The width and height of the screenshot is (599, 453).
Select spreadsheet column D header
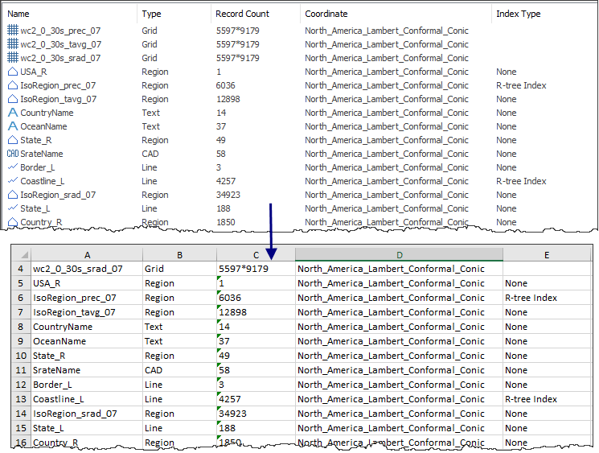pos(399,255)
